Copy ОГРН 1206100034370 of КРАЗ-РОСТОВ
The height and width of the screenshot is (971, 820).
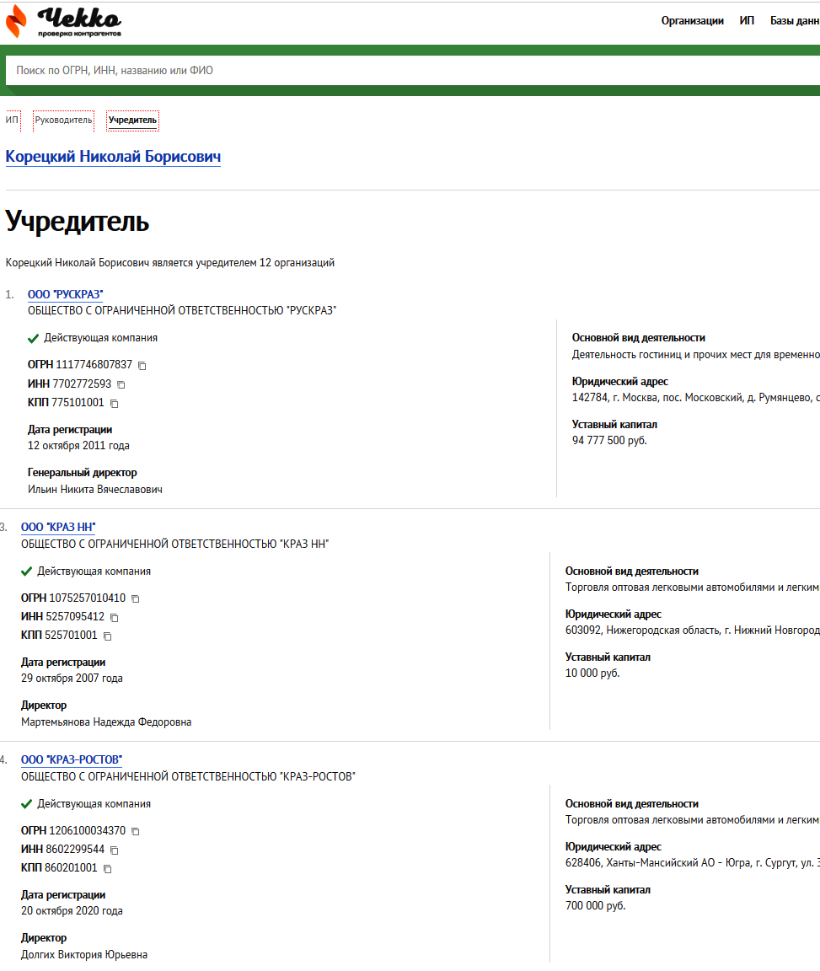tap(136, 831)
